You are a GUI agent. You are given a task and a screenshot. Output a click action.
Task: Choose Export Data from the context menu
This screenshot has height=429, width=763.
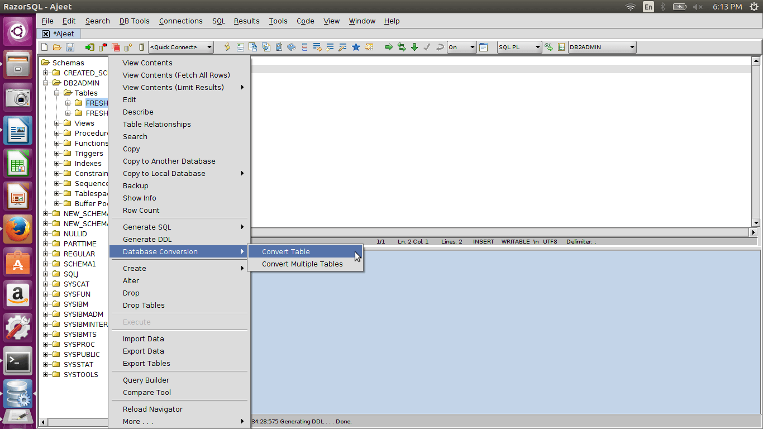179,351
